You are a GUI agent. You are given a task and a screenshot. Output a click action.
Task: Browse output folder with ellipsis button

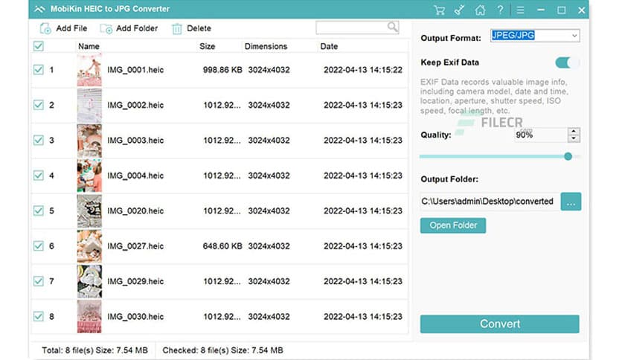pos(571,202)
